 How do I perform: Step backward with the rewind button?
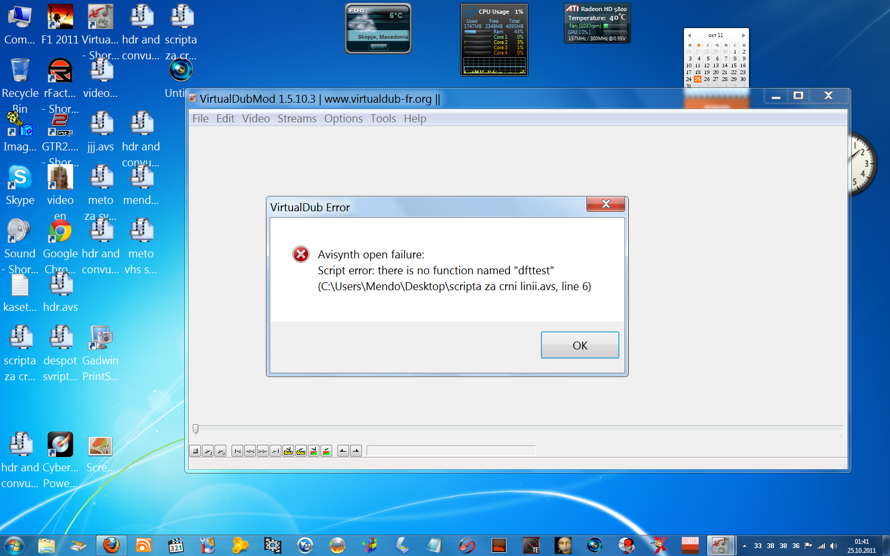coord(250,451)
